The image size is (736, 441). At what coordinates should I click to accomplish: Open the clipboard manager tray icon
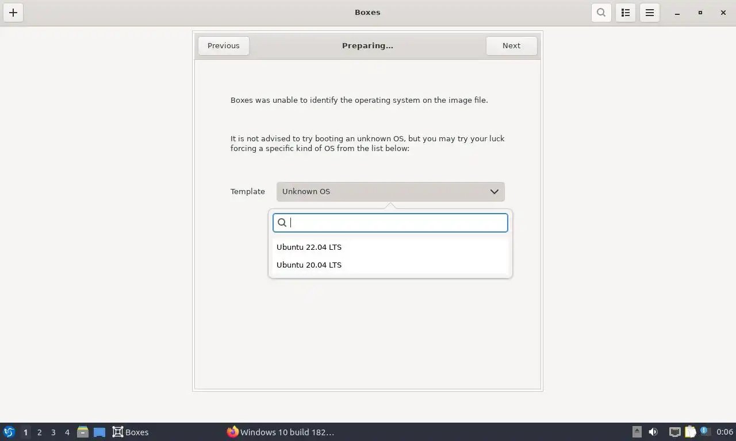click(x=690, y=432)
